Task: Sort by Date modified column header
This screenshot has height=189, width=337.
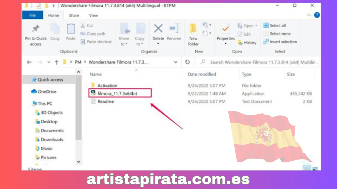Action: click(x=202, y=74)
